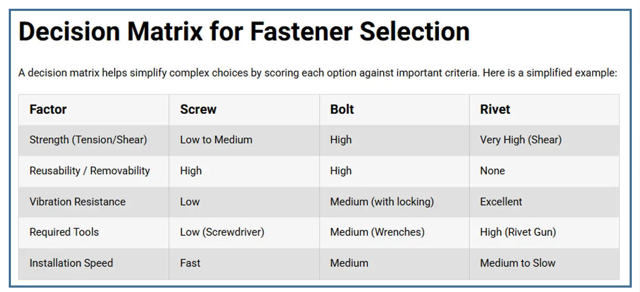640x292 pixels.
Task: Click the Low to Medium cell
Action: pyautogui.click(x=216, y=140)
